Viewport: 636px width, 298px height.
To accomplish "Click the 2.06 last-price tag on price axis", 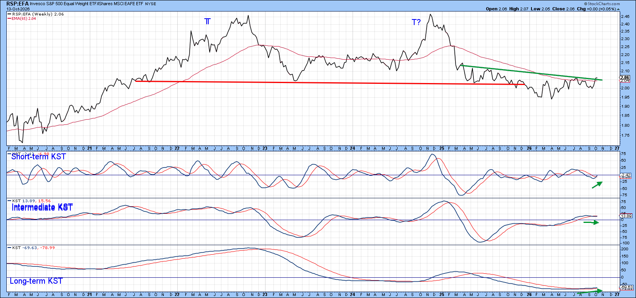I will tap(625, 78).
